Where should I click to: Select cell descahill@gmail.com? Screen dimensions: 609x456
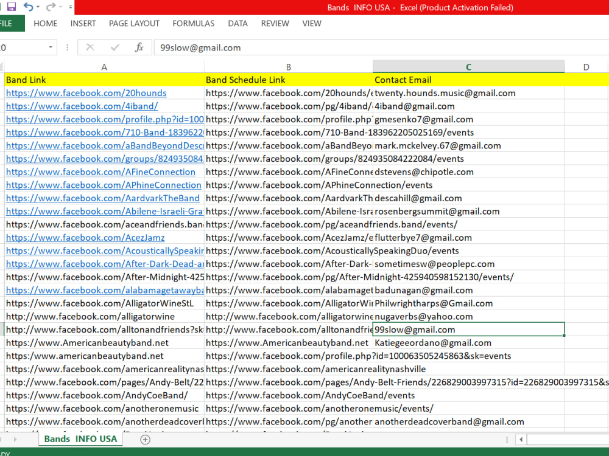468,198
